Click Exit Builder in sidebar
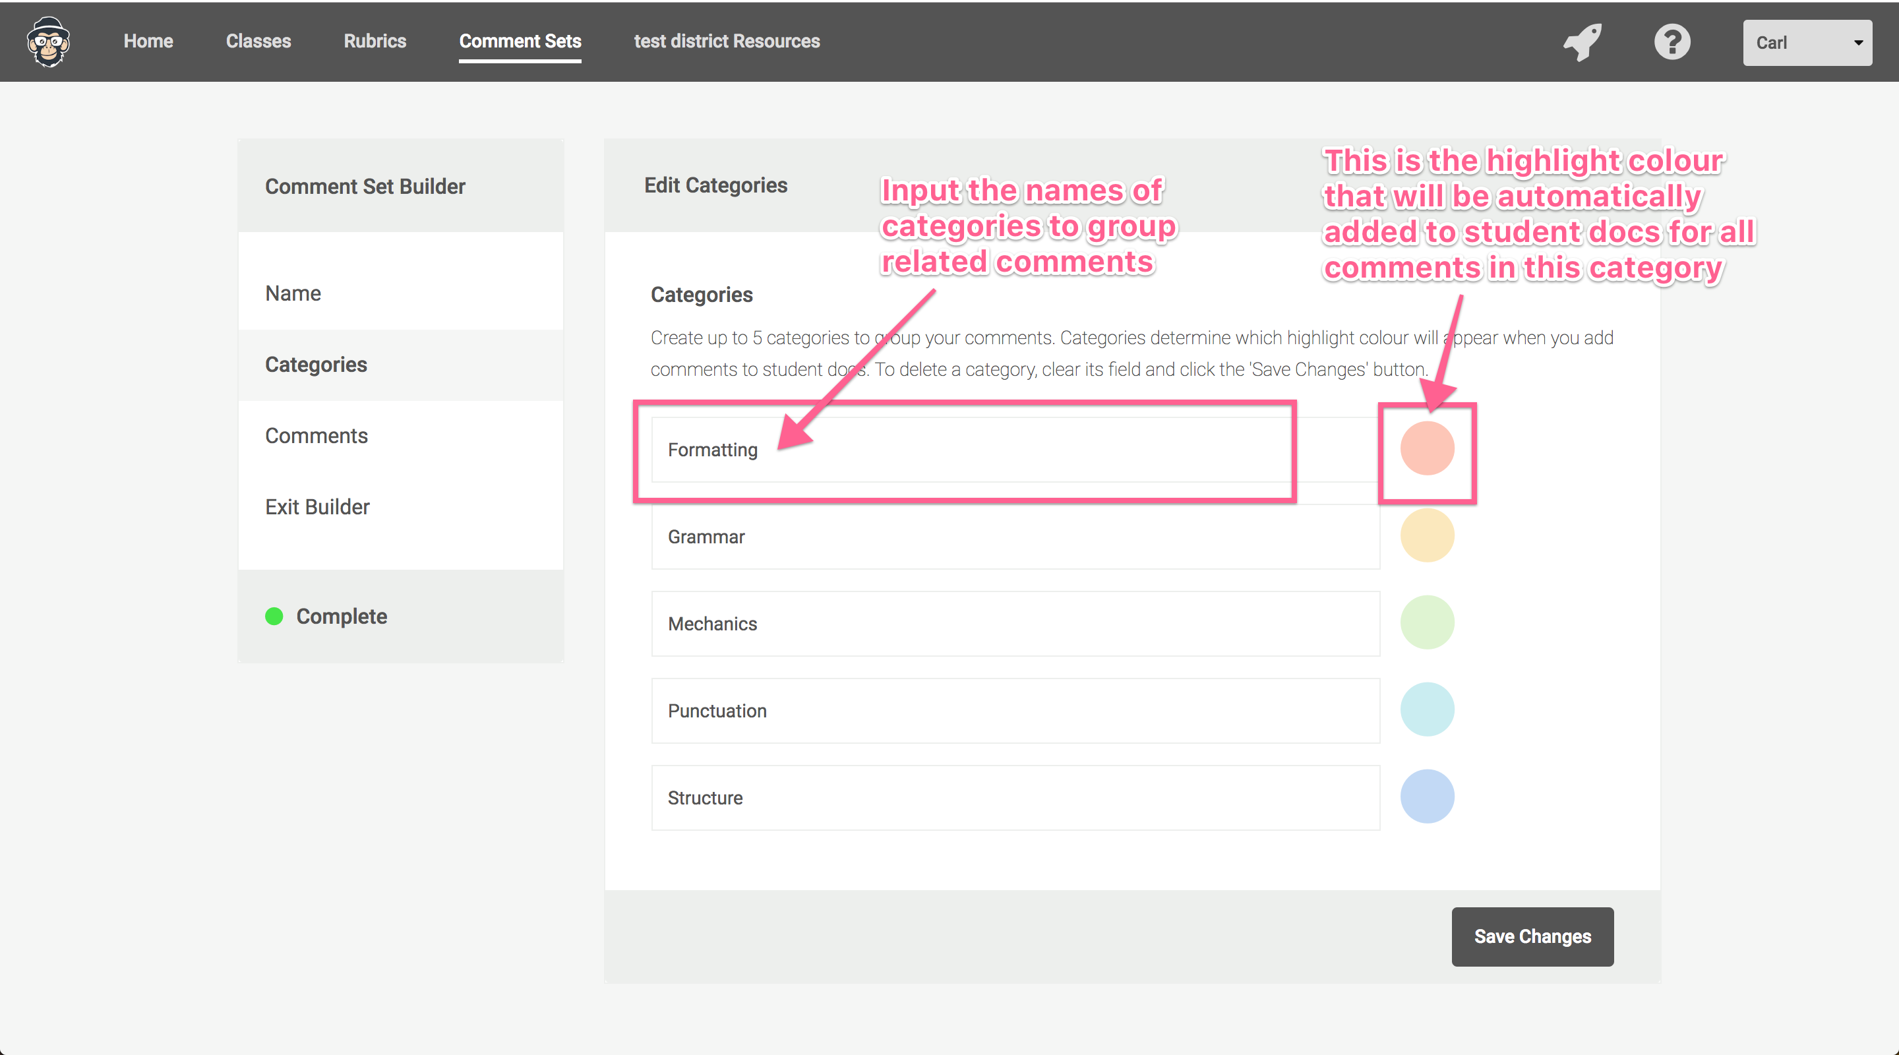The width and height of the screenshot is (1899, 1055). (x=317, y=507)
